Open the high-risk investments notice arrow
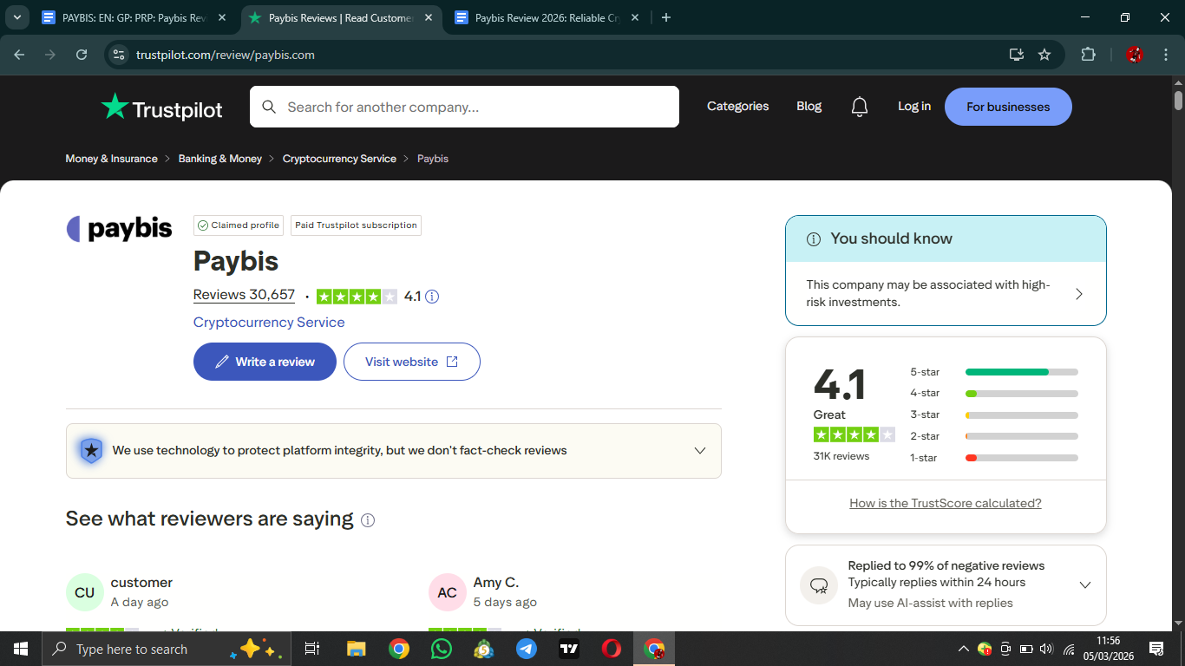Image resolution: width=1185 pixels, height=666 pixels. pos(1078,294)
